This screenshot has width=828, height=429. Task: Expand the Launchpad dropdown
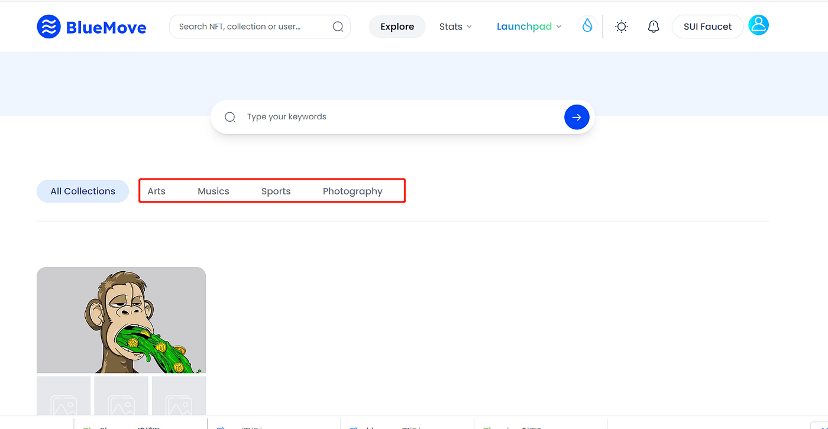click(x=529, y=27)
